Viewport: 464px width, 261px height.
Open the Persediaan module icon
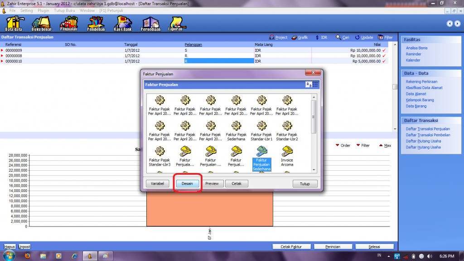[150, 24]
